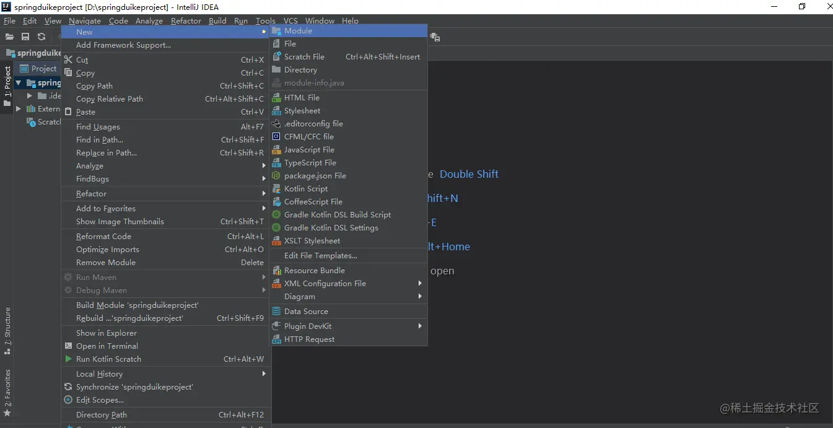Click the Scratch File icon
Viewport: 833px width, 428px height.
pos(276,57)
